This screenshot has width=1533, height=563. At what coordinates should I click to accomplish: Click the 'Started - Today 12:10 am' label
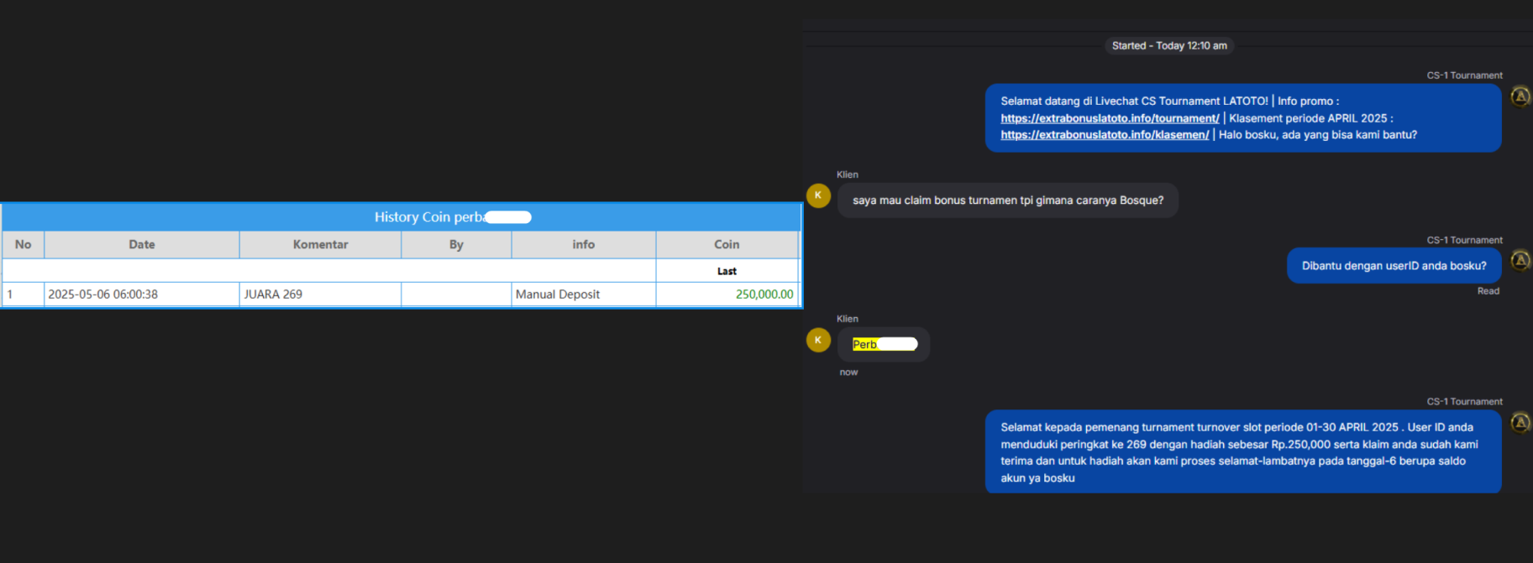[1169, 46]
